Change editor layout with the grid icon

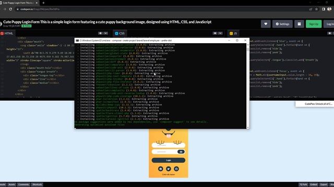299,24
